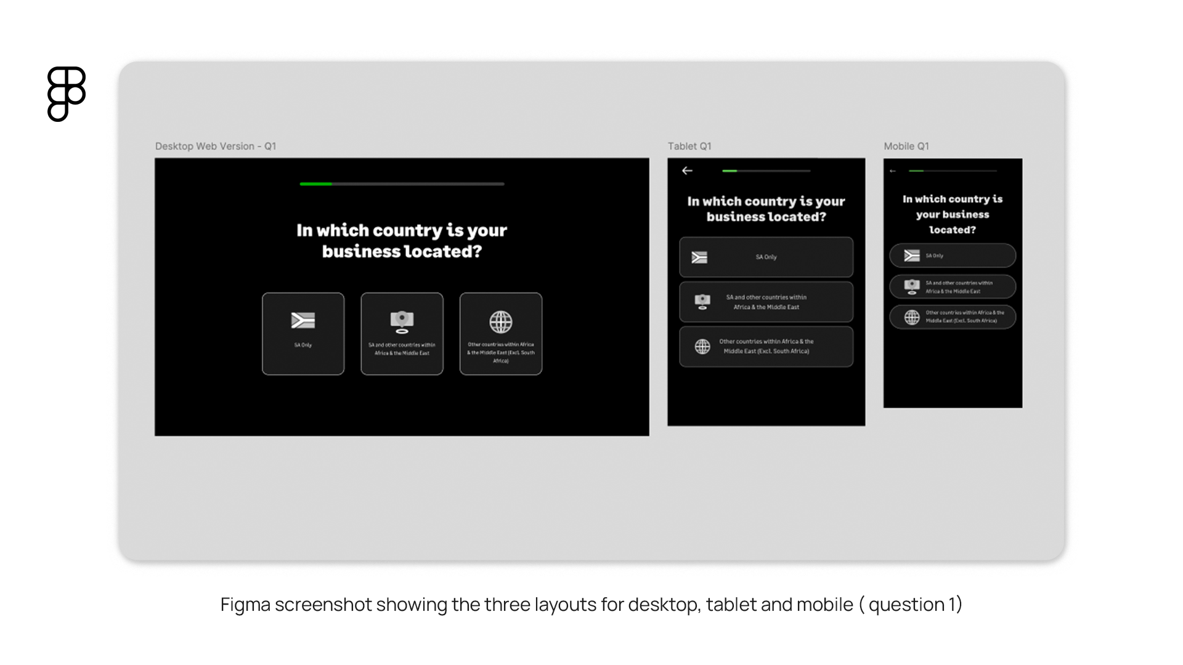1183x665 pixels.
Task: Select tablet 'SA Only' option
Action: coord(766,257)
